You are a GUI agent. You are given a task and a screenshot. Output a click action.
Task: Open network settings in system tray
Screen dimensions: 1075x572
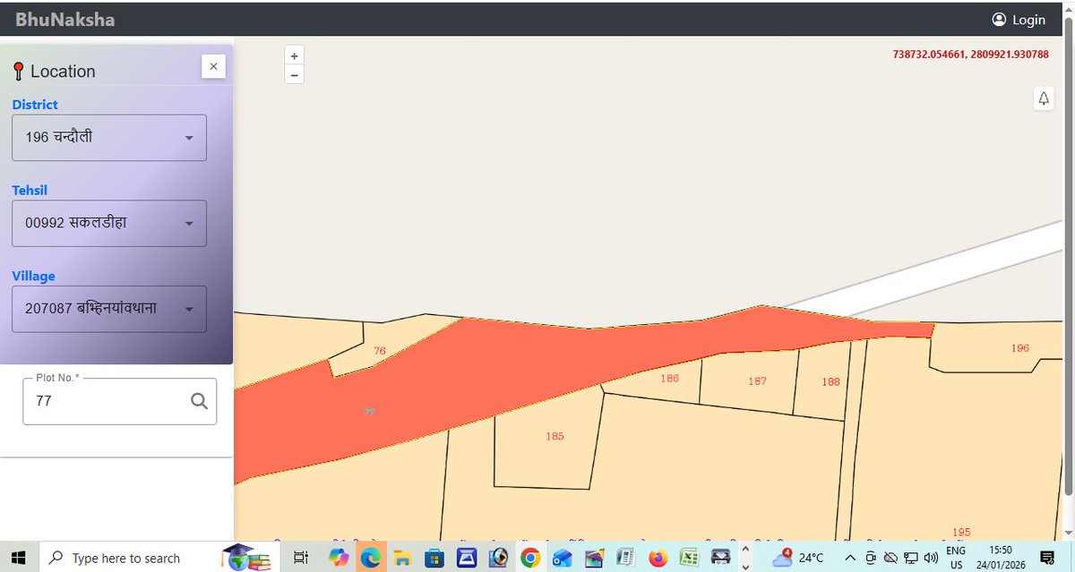pos(910,558)
